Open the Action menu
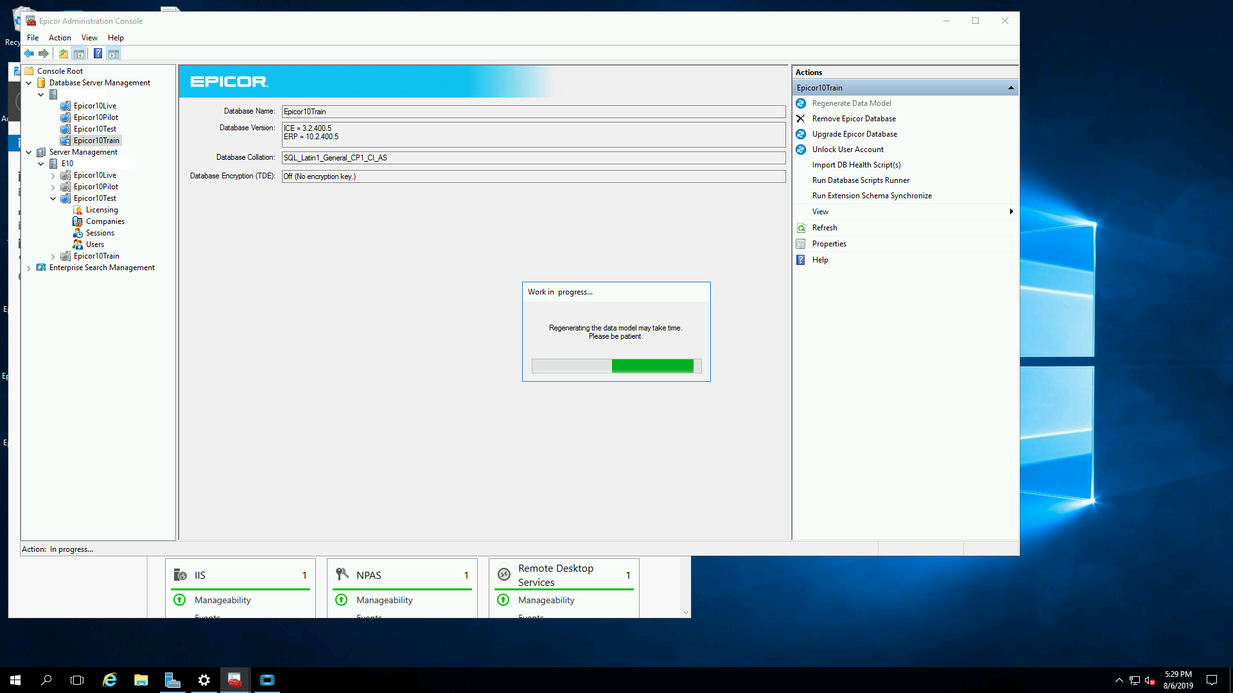This screenshot has height=693, width=1233. coord(60,38)
